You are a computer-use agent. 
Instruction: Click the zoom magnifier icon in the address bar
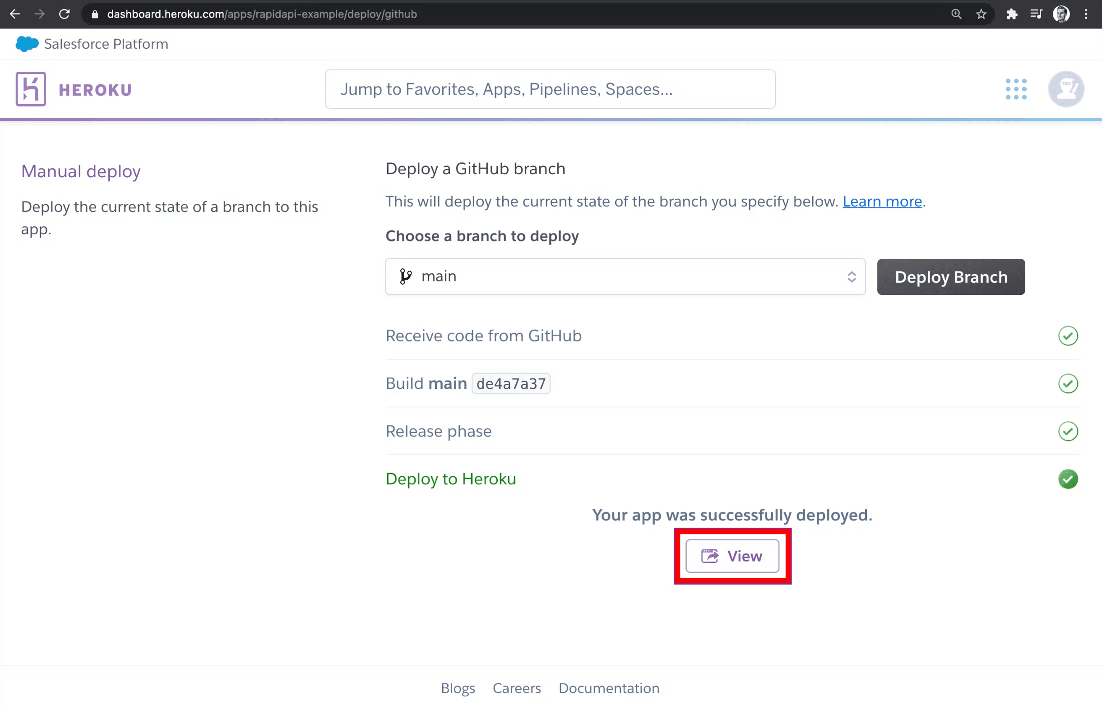(956, 14)
